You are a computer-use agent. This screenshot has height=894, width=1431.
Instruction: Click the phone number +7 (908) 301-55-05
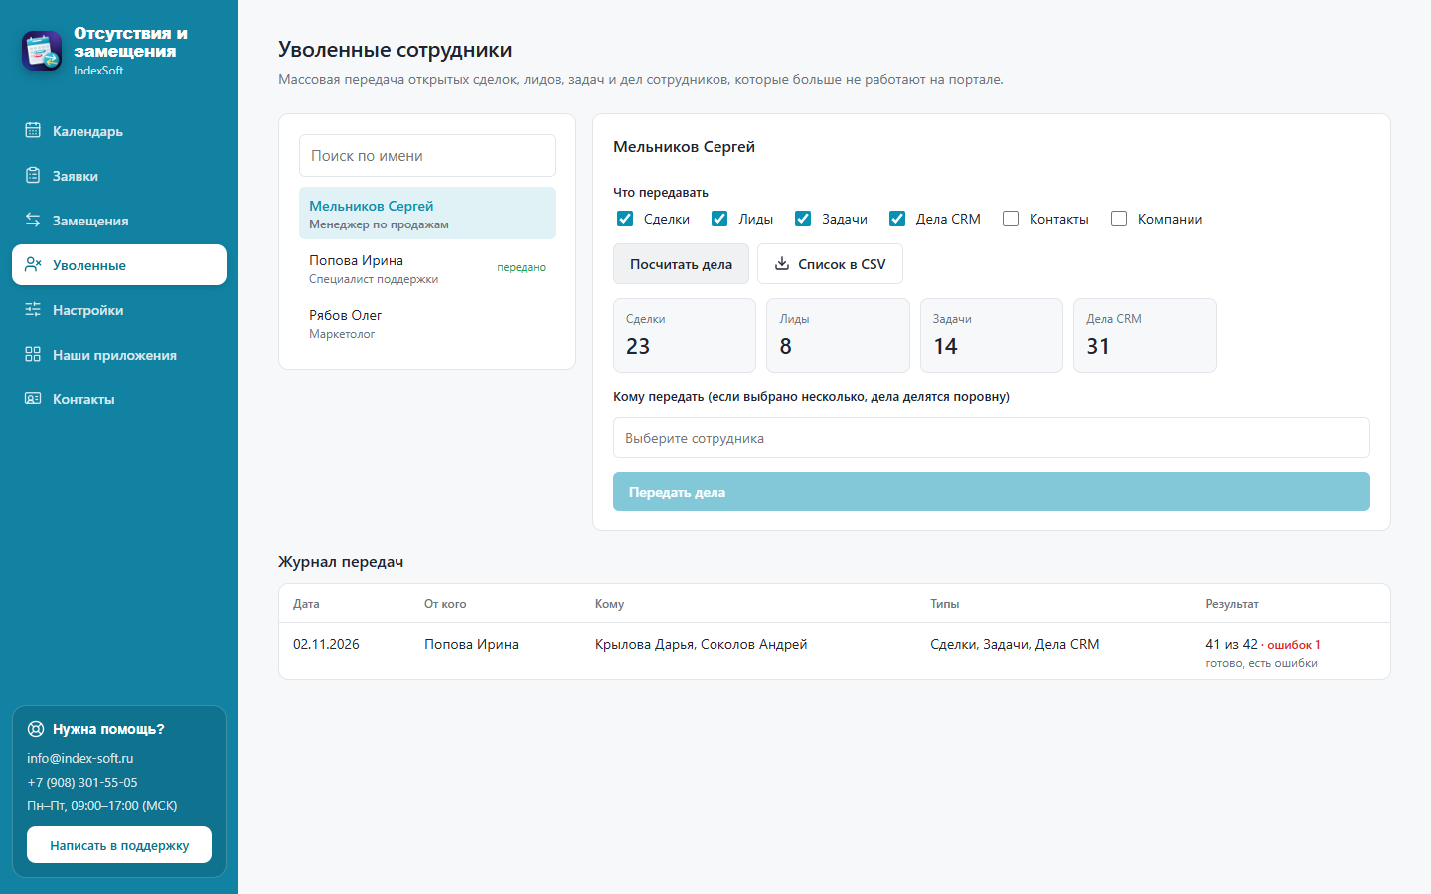(x=82, y=782)
